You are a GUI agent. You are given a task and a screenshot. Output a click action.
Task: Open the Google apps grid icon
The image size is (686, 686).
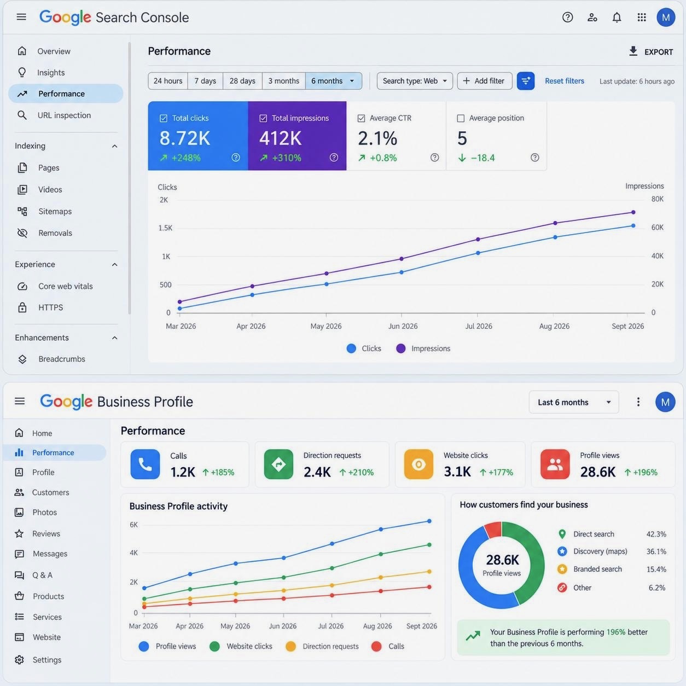coord(642,17)
